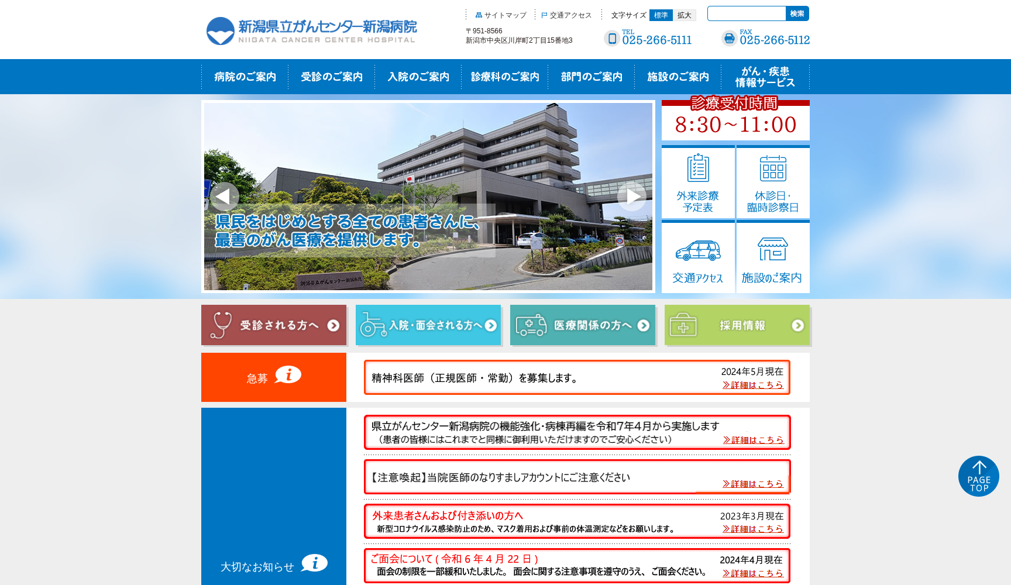1011x585 pixels.
Task: Open the 受診される方へ banner
Action: coord(274,325)
